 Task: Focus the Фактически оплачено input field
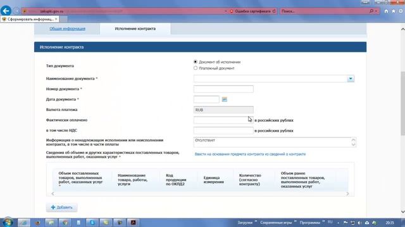[x=223, y=120]
